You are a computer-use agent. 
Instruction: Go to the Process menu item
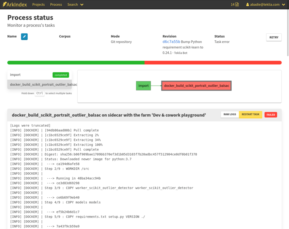(x=56, y=5)
